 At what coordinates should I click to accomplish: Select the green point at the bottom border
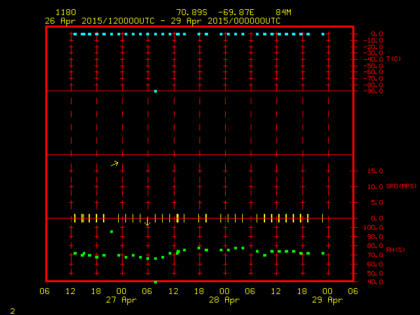click(x=156, y=282)
